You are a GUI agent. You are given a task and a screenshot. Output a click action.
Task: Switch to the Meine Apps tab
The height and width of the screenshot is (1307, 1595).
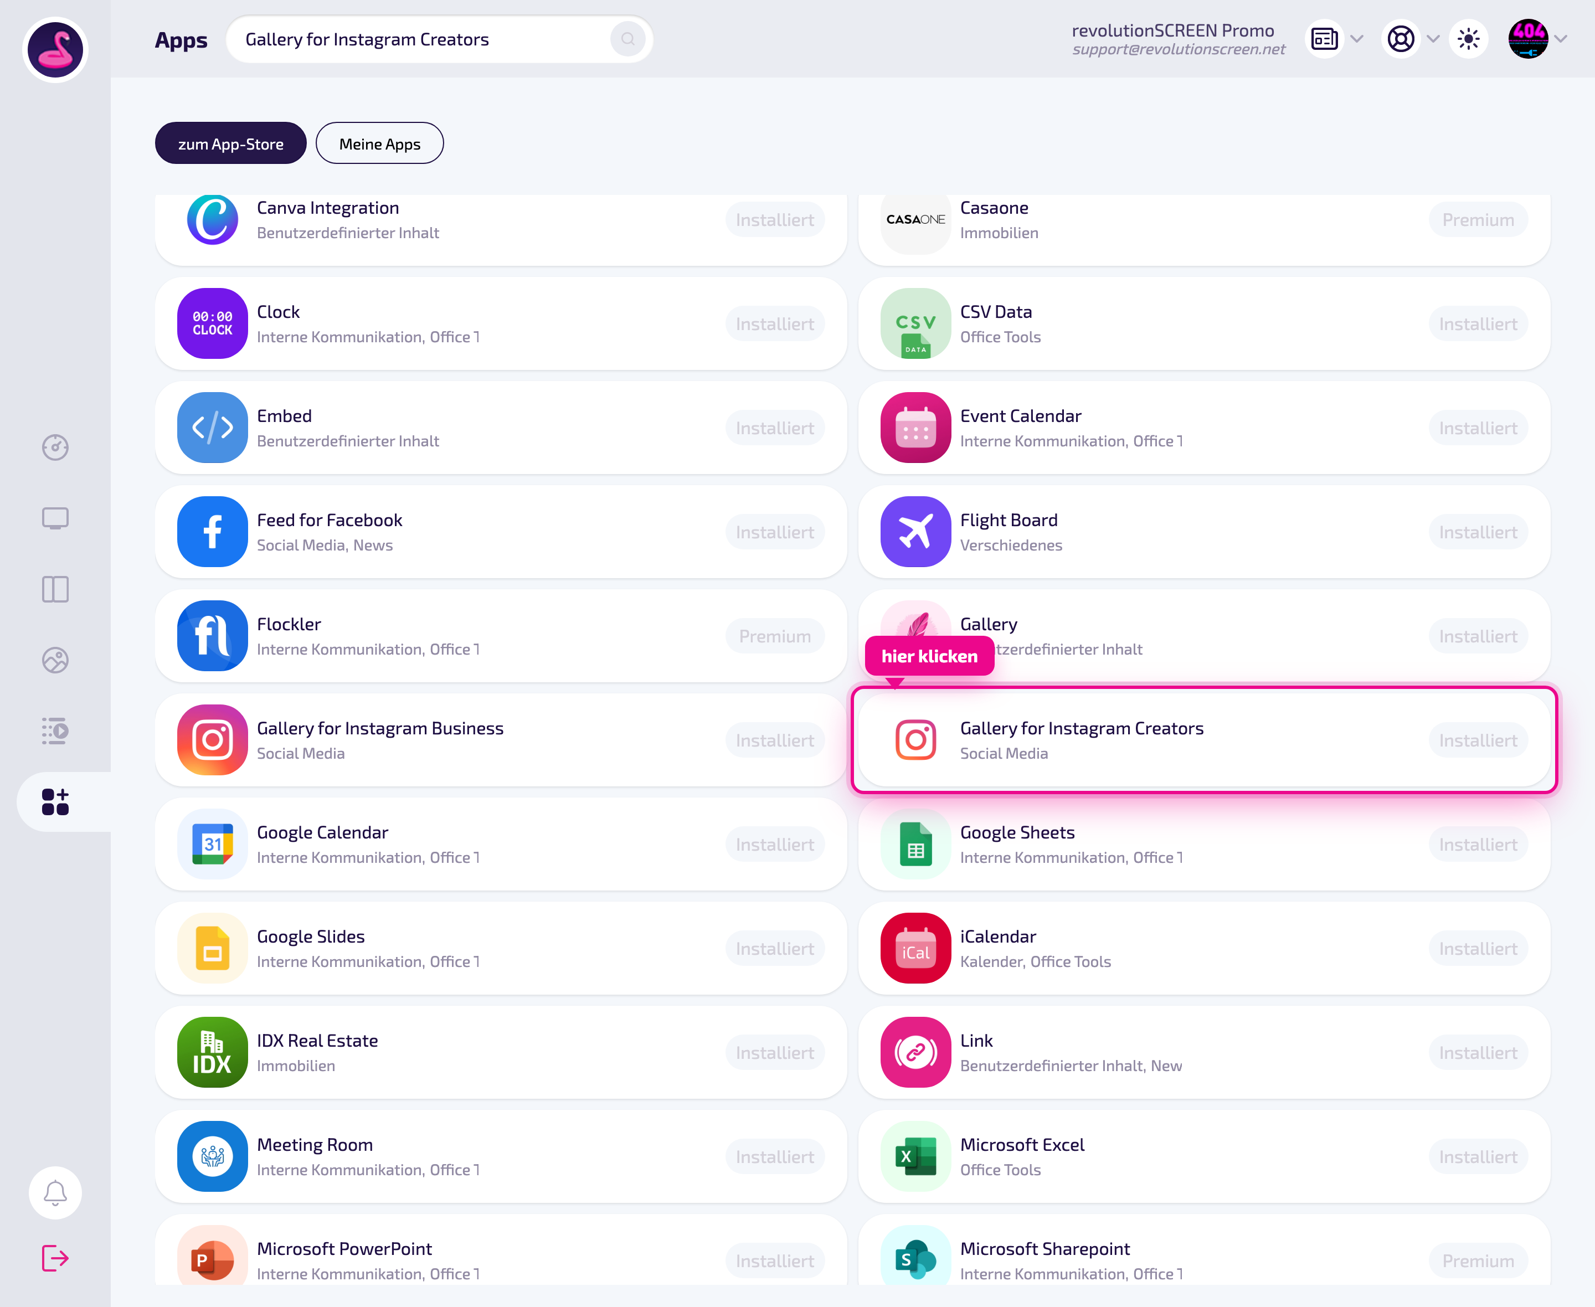pos(379,143)
